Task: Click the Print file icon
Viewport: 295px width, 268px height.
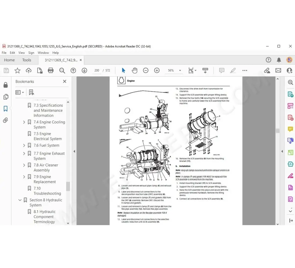Action: [x=51, y=70]
